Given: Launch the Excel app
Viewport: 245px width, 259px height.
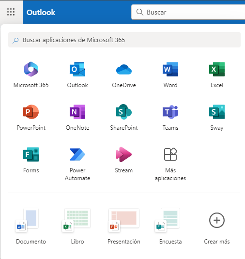Looking at the screenshot, I should (x=217, y=75).
